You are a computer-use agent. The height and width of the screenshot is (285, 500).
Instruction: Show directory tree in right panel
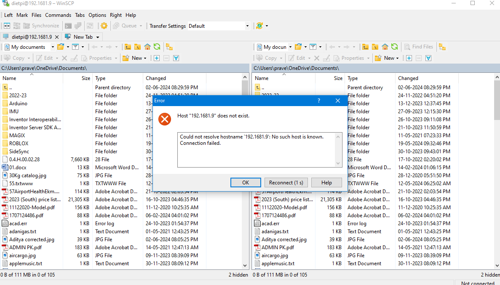click(x=442, y=47)
